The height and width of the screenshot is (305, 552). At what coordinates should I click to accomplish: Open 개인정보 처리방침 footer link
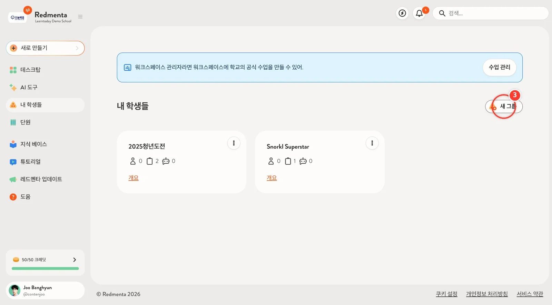pos(487,294)
